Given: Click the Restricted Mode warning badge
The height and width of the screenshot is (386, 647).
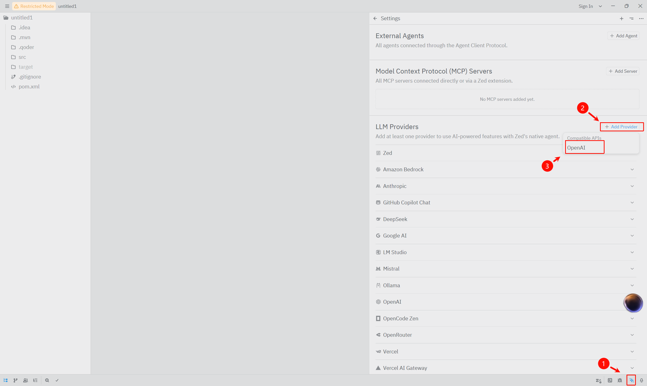Looking at the screenshot, I should [34, 6].
